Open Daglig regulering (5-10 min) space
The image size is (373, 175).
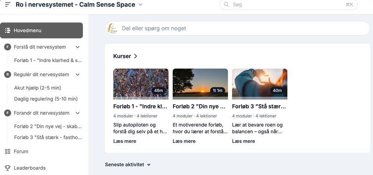pos(46,99)
